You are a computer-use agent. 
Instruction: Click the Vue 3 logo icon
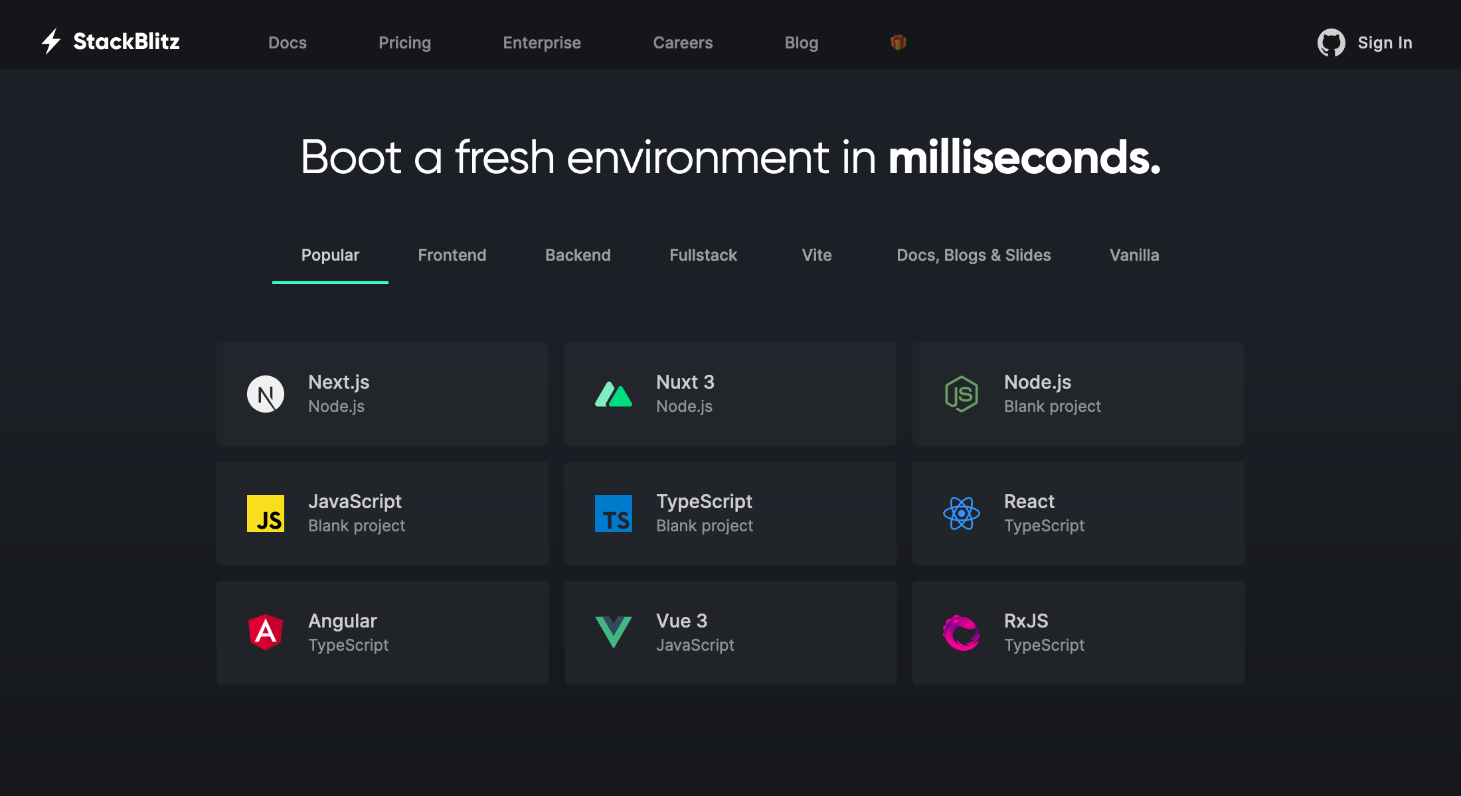(x=614, y=632)
